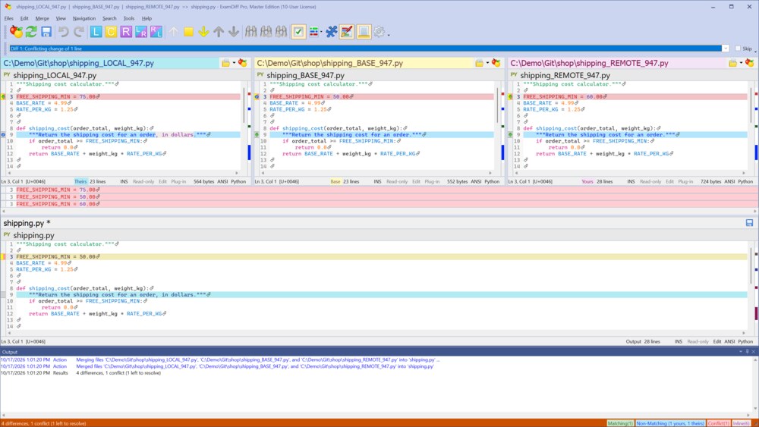Toggle the Non-Matching status filter
The width and height of the screenshot is (759, 427).
click(670, 423)
